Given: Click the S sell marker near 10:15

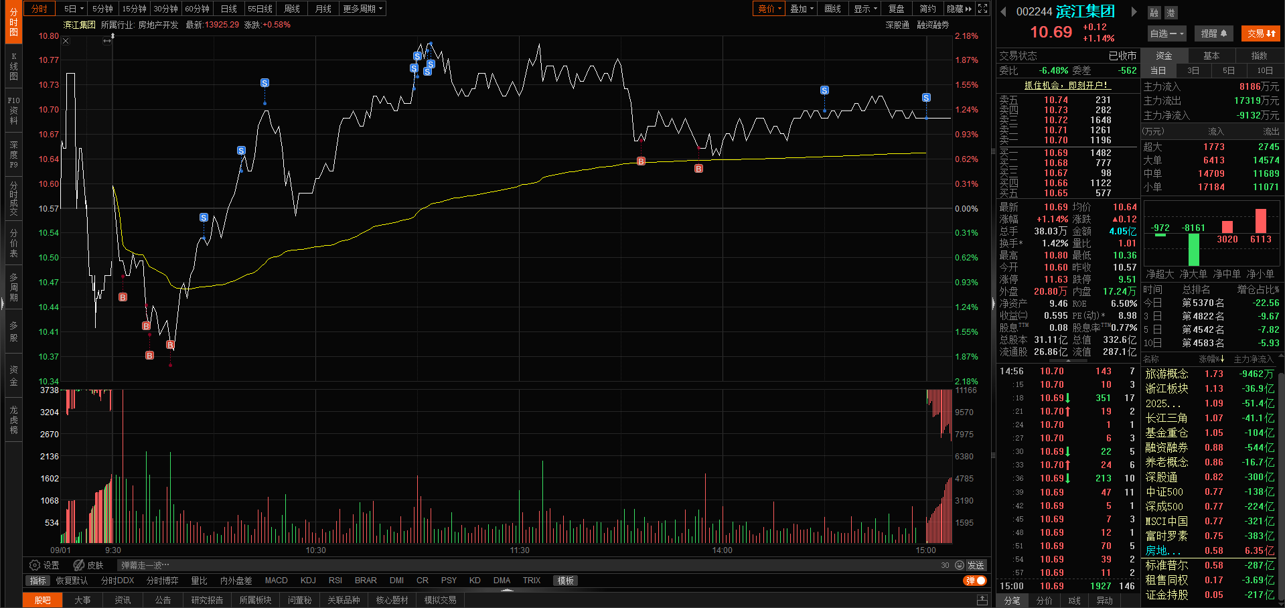Looking at the screenshot, I should 264,83.
